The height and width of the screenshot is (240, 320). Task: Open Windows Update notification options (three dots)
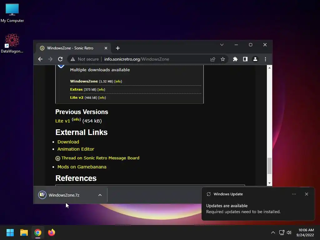tap(294, 194)
